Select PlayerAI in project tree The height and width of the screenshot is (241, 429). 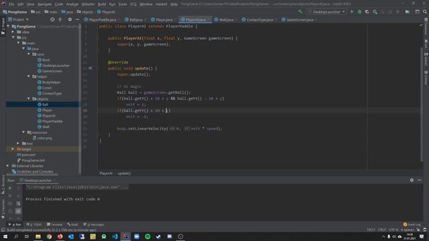click(48, 116)
